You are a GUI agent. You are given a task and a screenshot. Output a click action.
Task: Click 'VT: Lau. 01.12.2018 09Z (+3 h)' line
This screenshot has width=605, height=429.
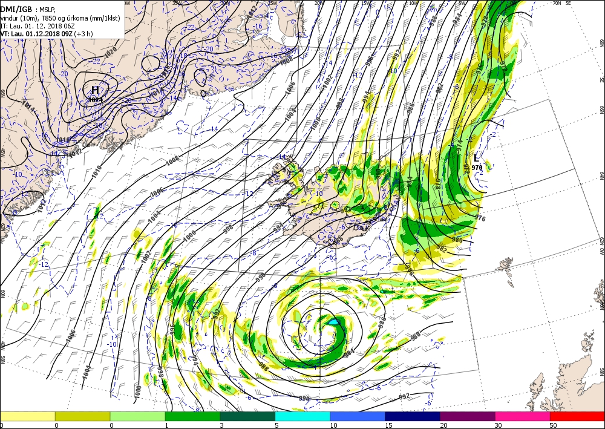click(x=47, y=34)
